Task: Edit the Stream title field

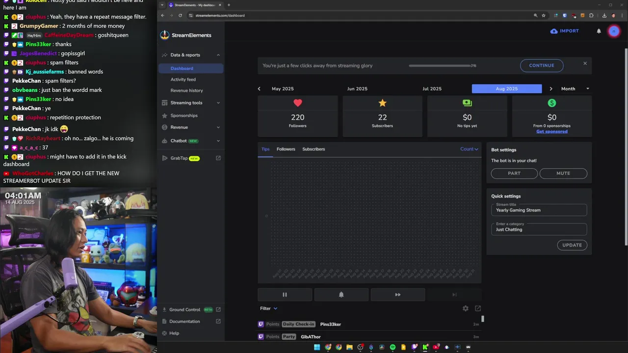Action: tap(539, 210)
